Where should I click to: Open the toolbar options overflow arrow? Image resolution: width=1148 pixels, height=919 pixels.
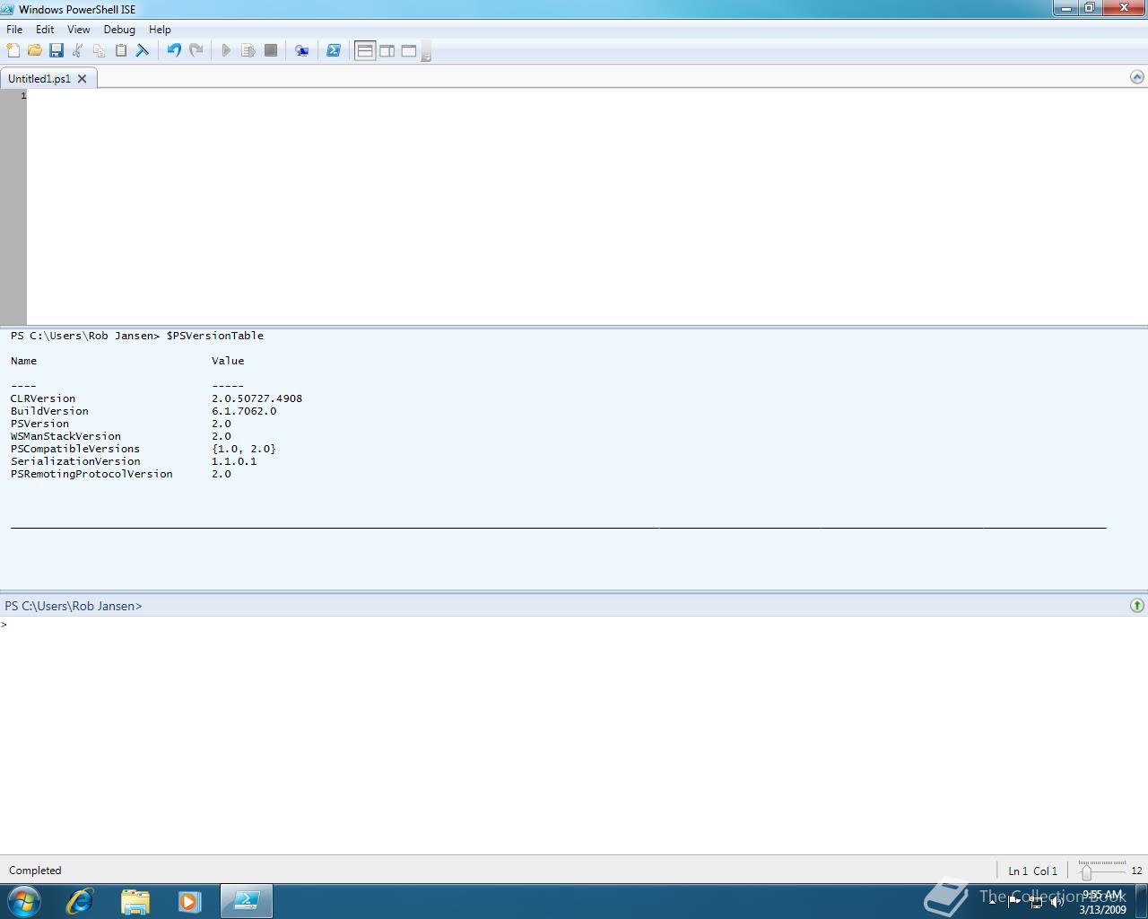[x=426, y=52]
